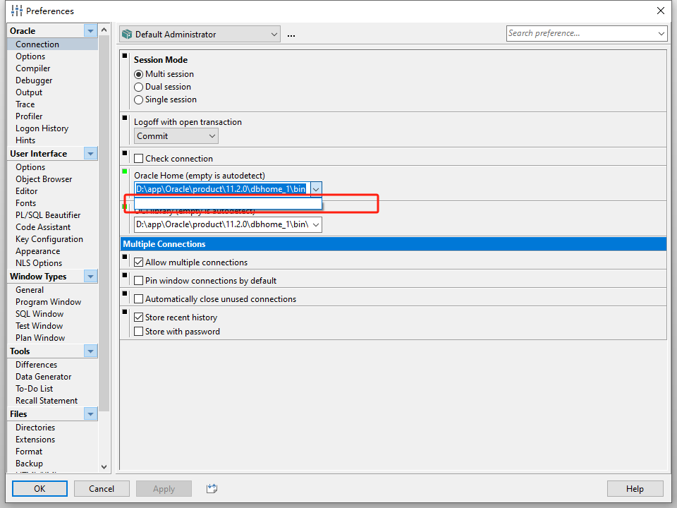Image resolution: width=677 pixels, height=508 pixels.
Task: Select SQL Window preference page
Action: tap(39, 314)
